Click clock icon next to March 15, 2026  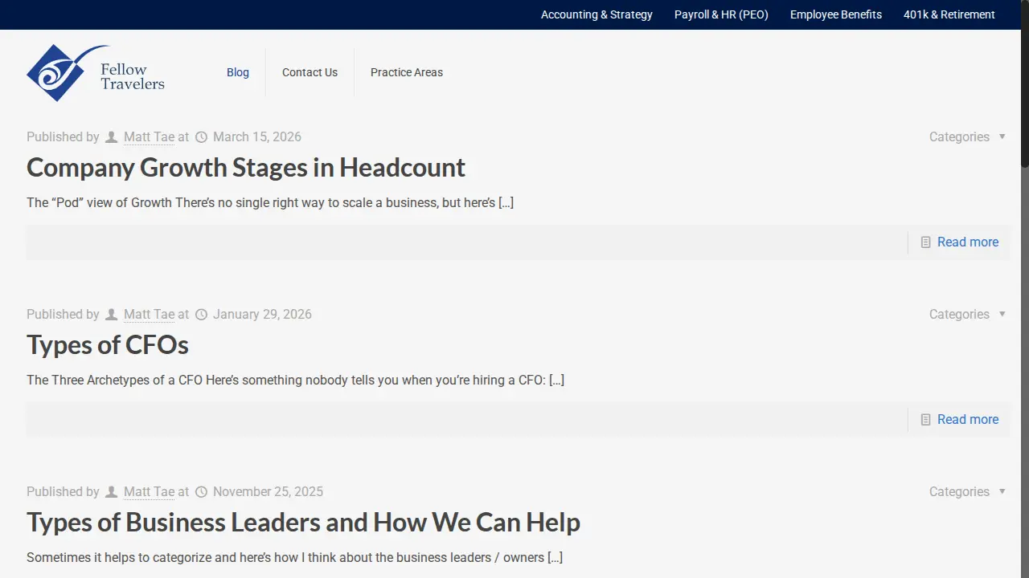(202, 137)
